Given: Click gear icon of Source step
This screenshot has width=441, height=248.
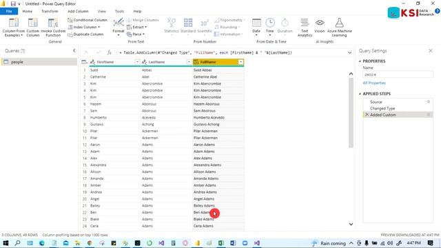Looking at the screenshot, I should pyautogui.click(x=429, y=102).
